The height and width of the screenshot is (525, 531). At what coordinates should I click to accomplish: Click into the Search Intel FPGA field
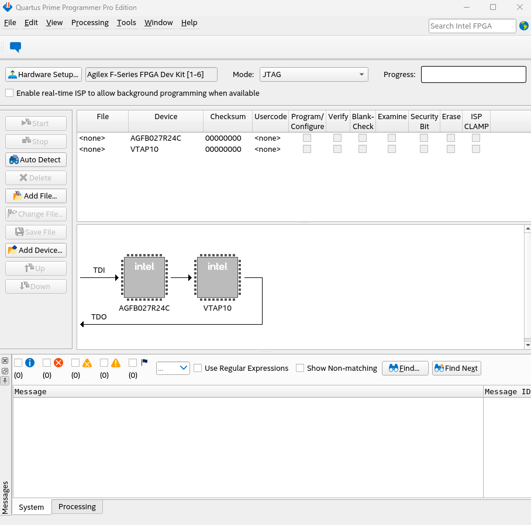pos(472,26)
